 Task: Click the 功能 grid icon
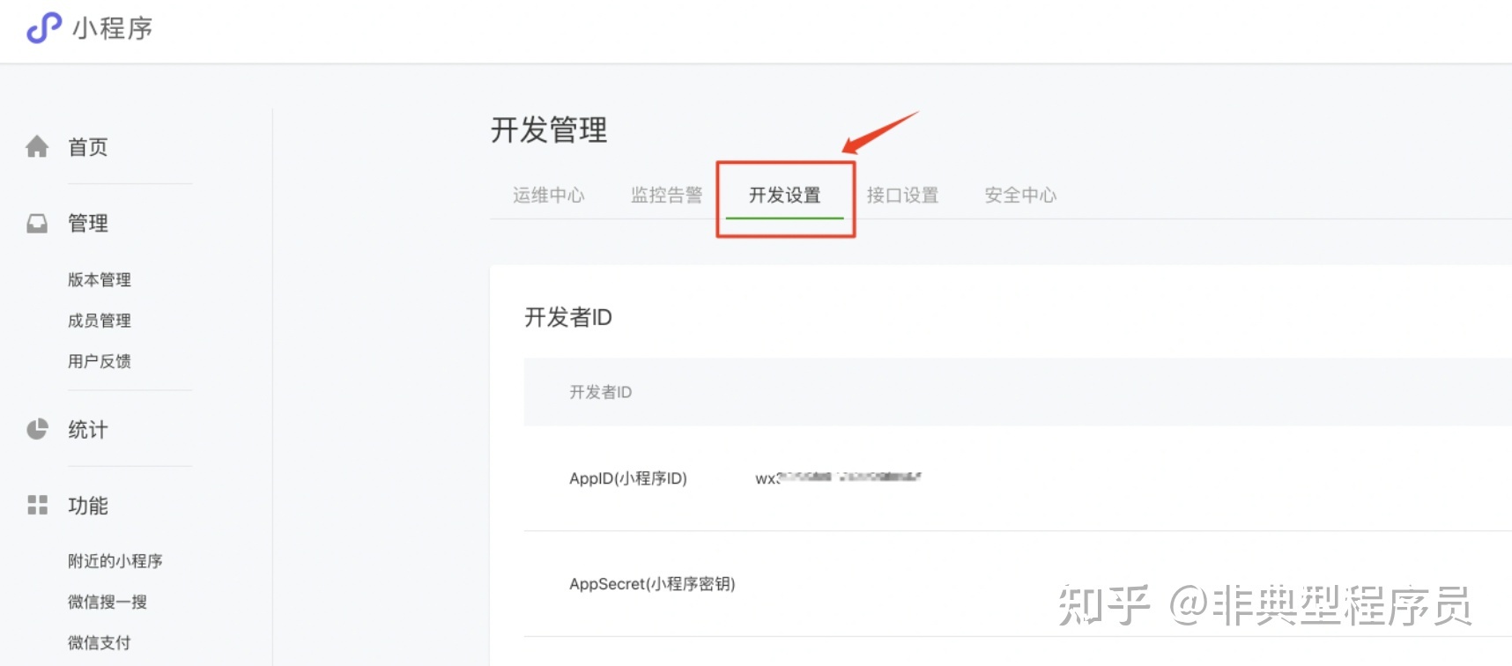pos(37,505)
